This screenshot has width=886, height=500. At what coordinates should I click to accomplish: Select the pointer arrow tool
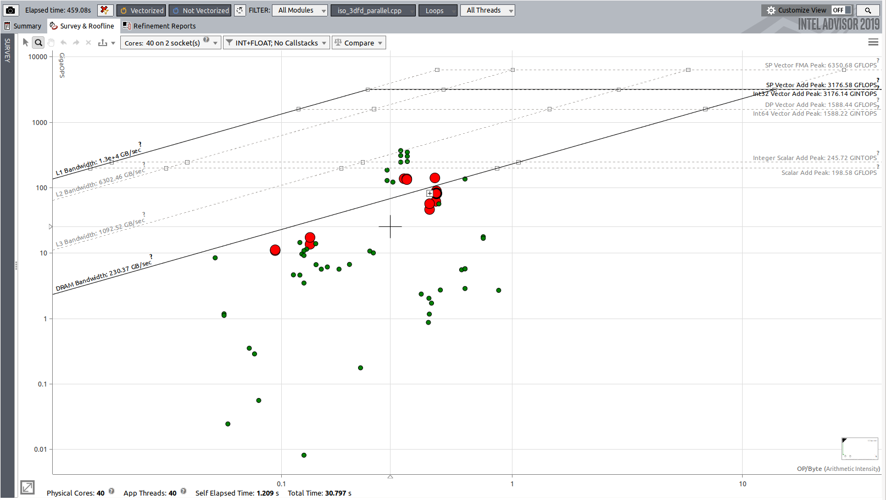point(26,42)
